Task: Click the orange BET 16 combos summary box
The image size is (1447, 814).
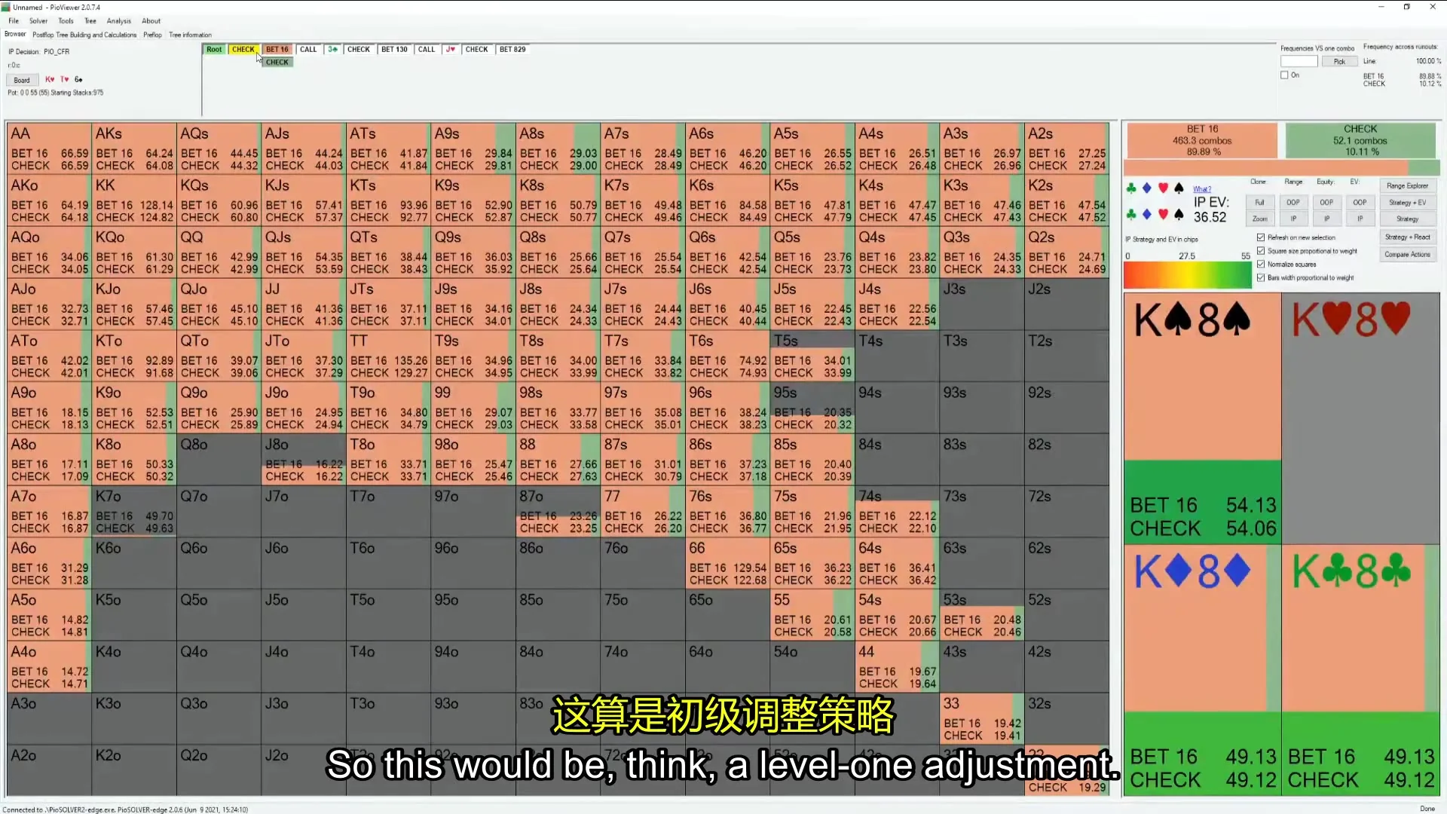Action: point(1201,141)
